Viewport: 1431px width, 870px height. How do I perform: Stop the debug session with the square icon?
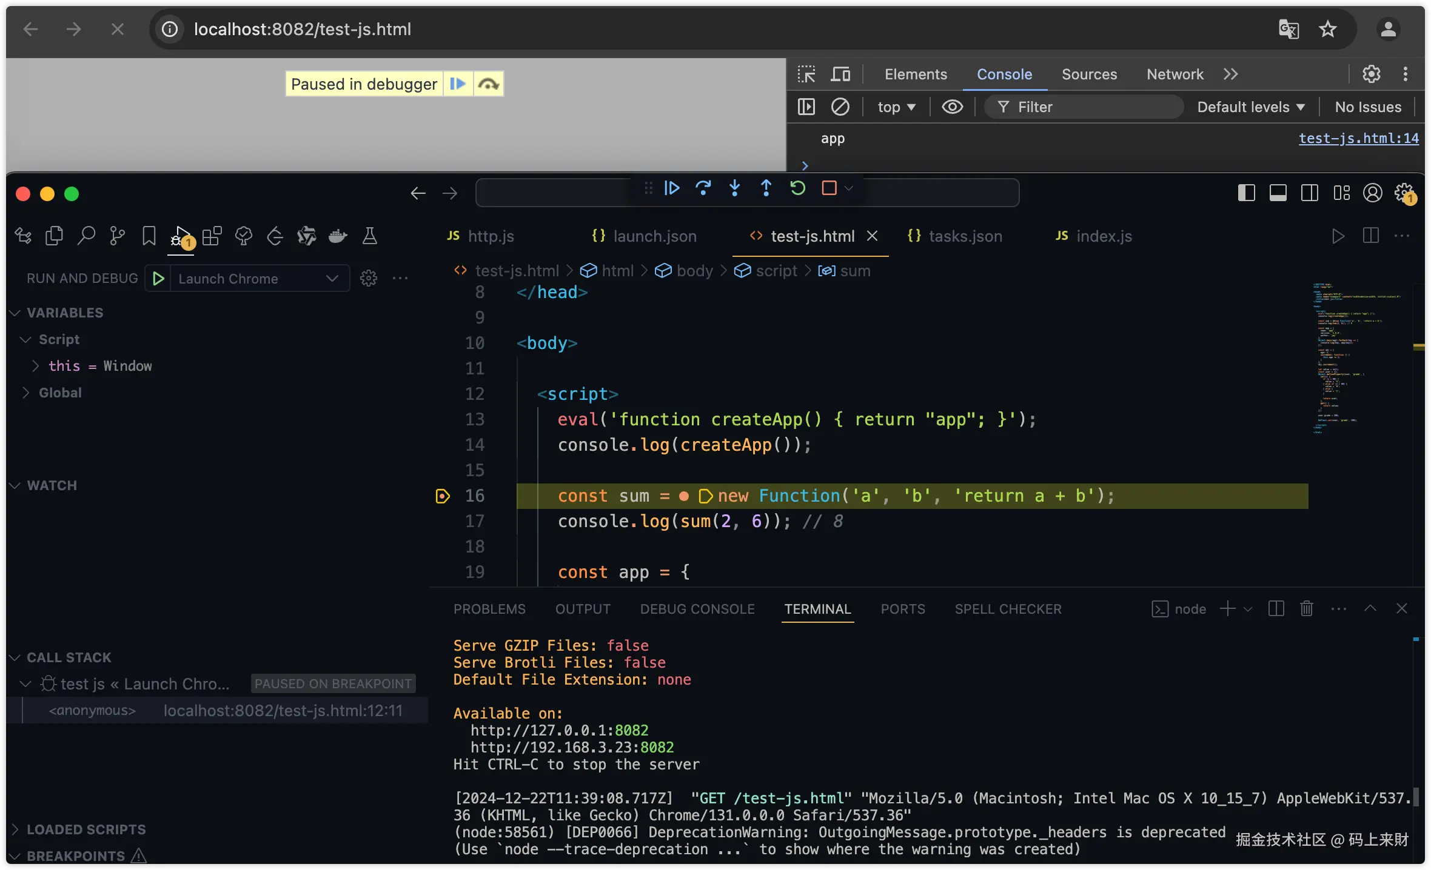tap(829, 188)
